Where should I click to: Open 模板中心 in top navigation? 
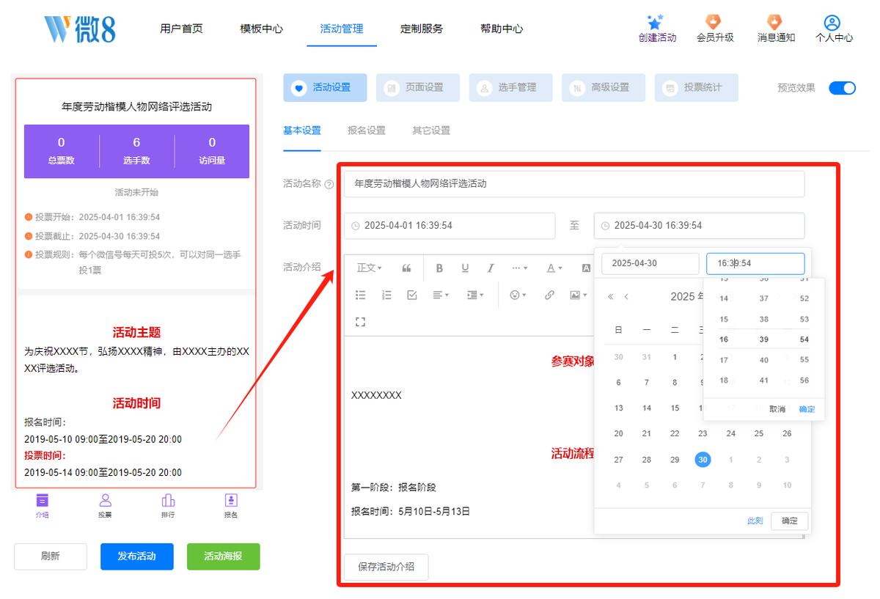pos(261,29)
